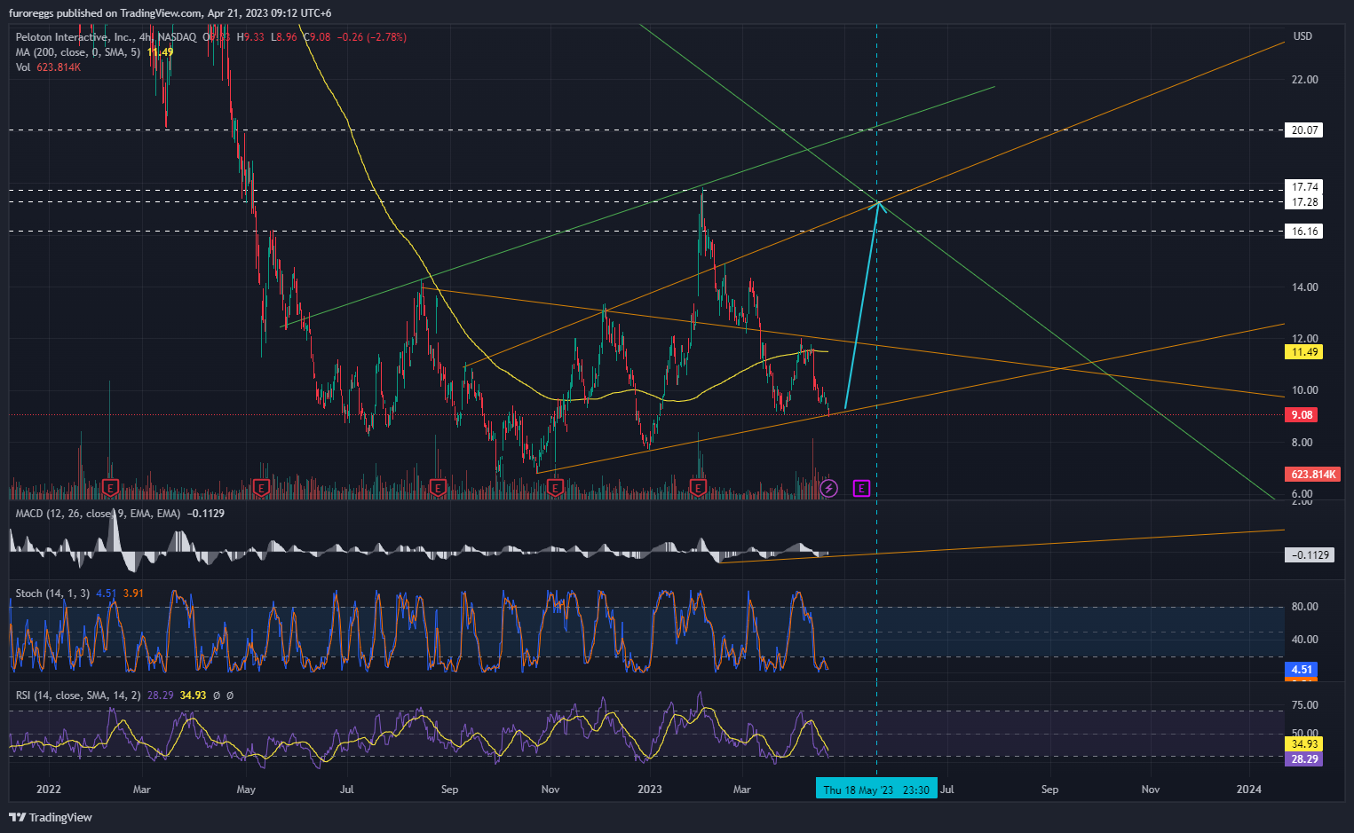This screenshot has height=833, width=1354.
Task: Click the -0.26 (-2.78%) change value in header
Action: tap(372, 37)
